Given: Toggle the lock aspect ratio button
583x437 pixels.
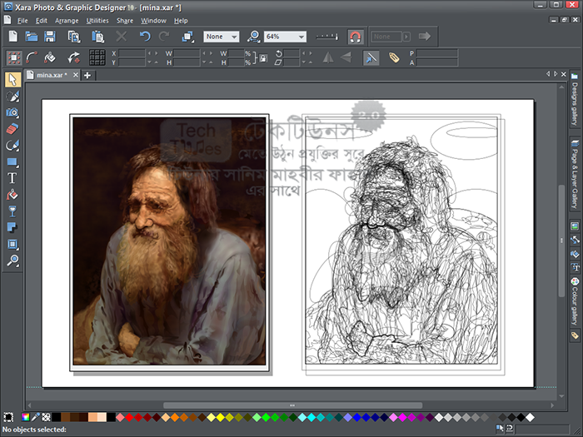Looking at the screenshot, I should click(263, 57).
